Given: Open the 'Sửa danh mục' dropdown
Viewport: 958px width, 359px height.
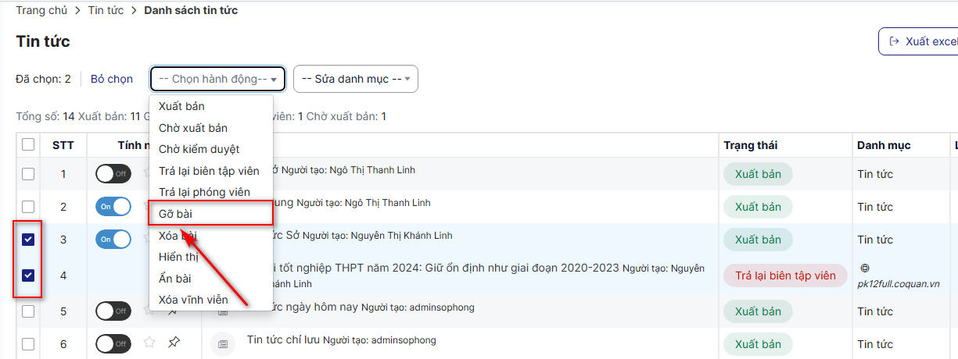Looking at the screenshot, I should [x=355, y=79].
